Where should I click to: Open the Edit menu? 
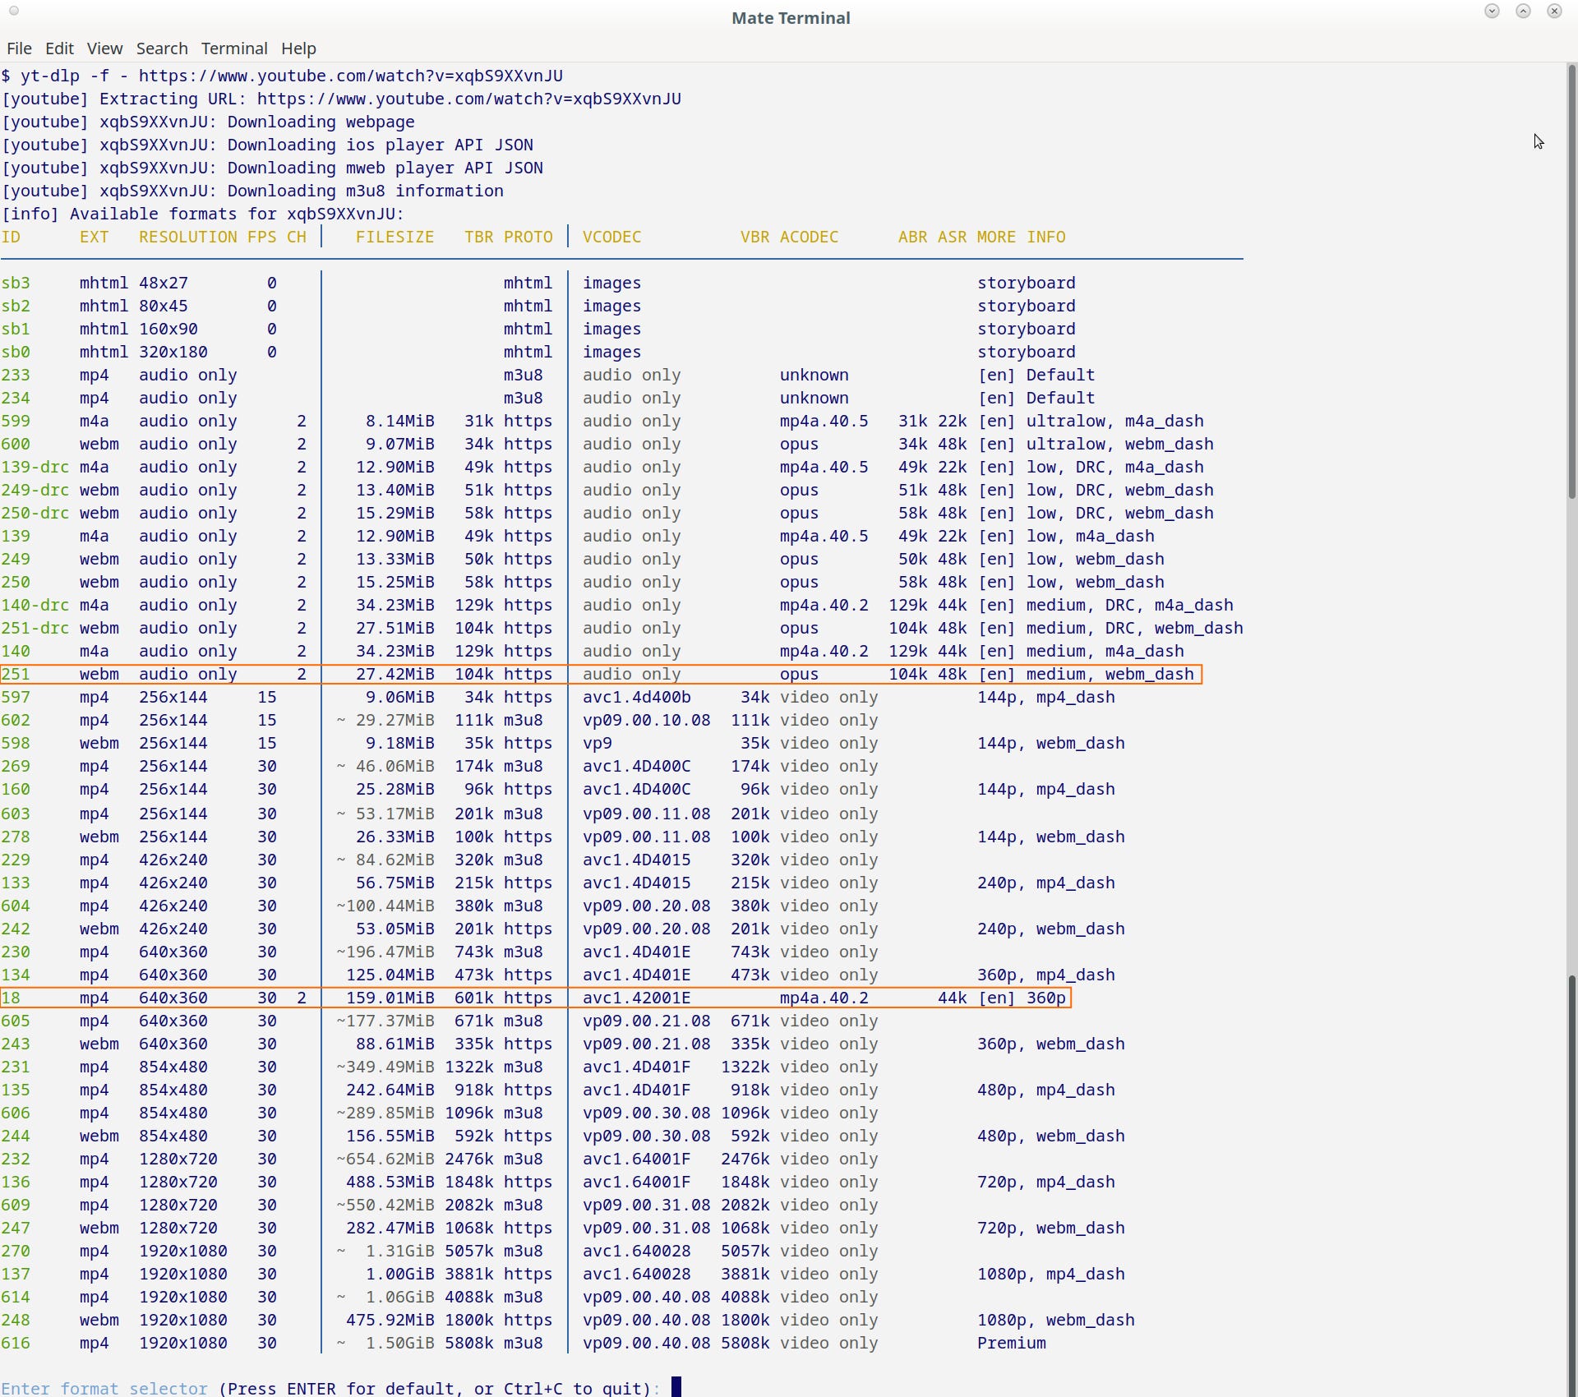click(x=59, y=48)
